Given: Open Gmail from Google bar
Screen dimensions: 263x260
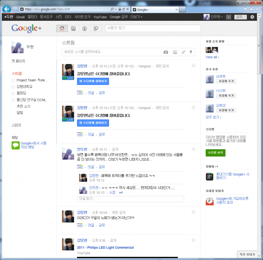Looking at the screenshot, I should tap(20, 17).
